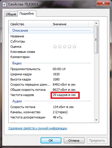The height and width of the screenshot is (148, 112).
Task: Click the Отмена button
Action: (x=74, y=141)
